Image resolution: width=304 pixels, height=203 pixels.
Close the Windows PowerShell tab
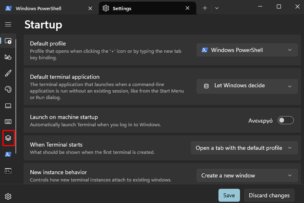coord(90,9)
